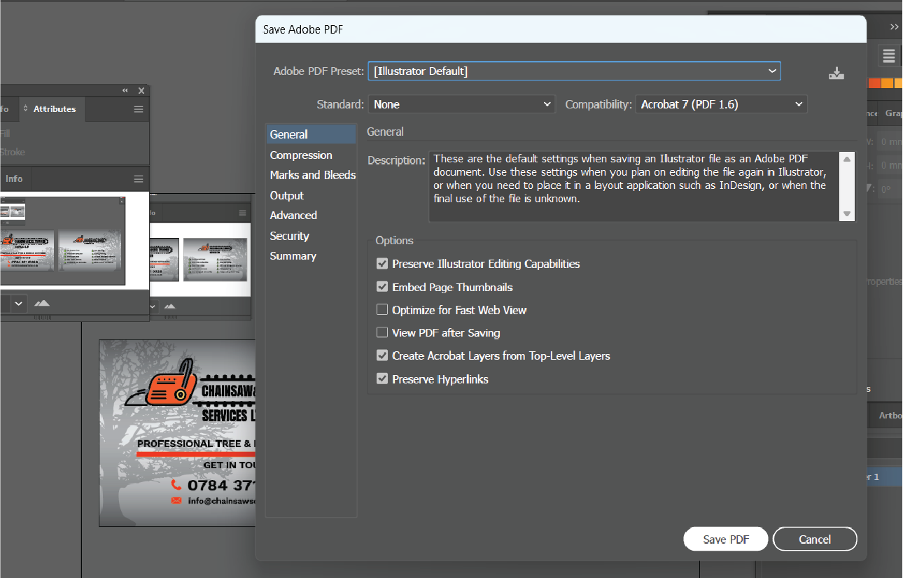
Task: Select the Compression section in sidebar
Action: tap(301, 155)
